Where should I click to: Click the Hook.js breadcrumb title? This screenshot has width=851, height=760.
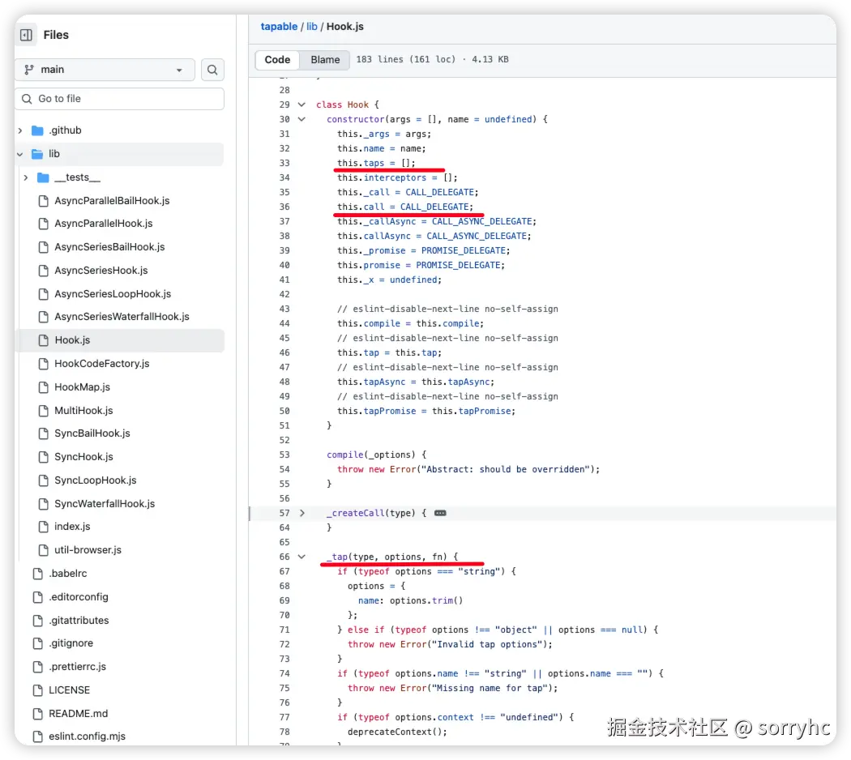[345, 27]
